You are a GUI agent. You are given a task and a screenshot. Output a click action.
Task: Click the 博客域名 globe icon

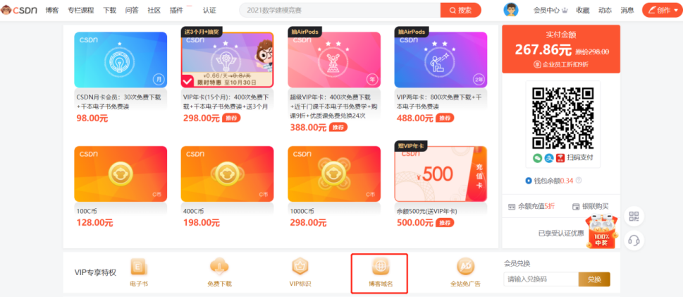pos(379,266)
